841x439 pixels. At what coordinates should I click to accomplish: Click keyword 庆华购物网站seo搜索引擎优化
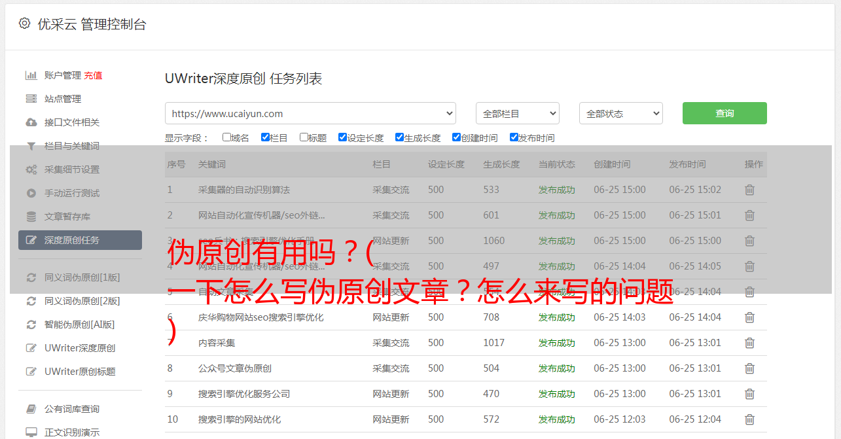point(261,317)
